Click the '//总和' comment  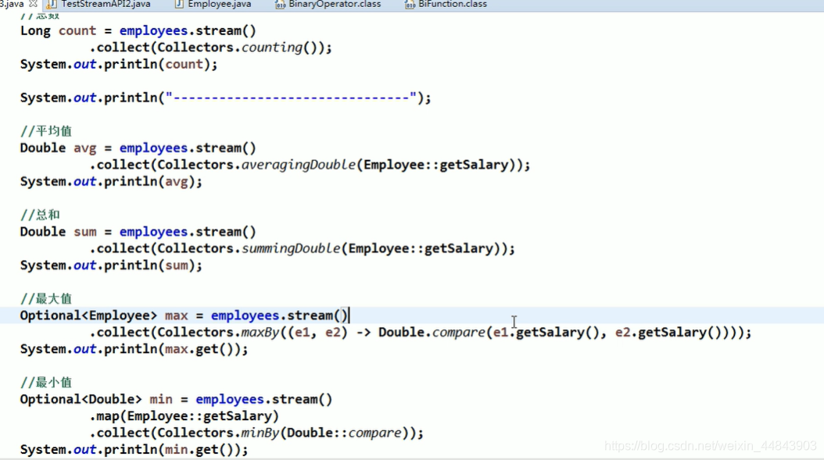41,215
